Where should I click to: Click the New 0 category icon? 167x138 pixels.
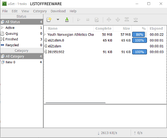(x=3, y=62)
